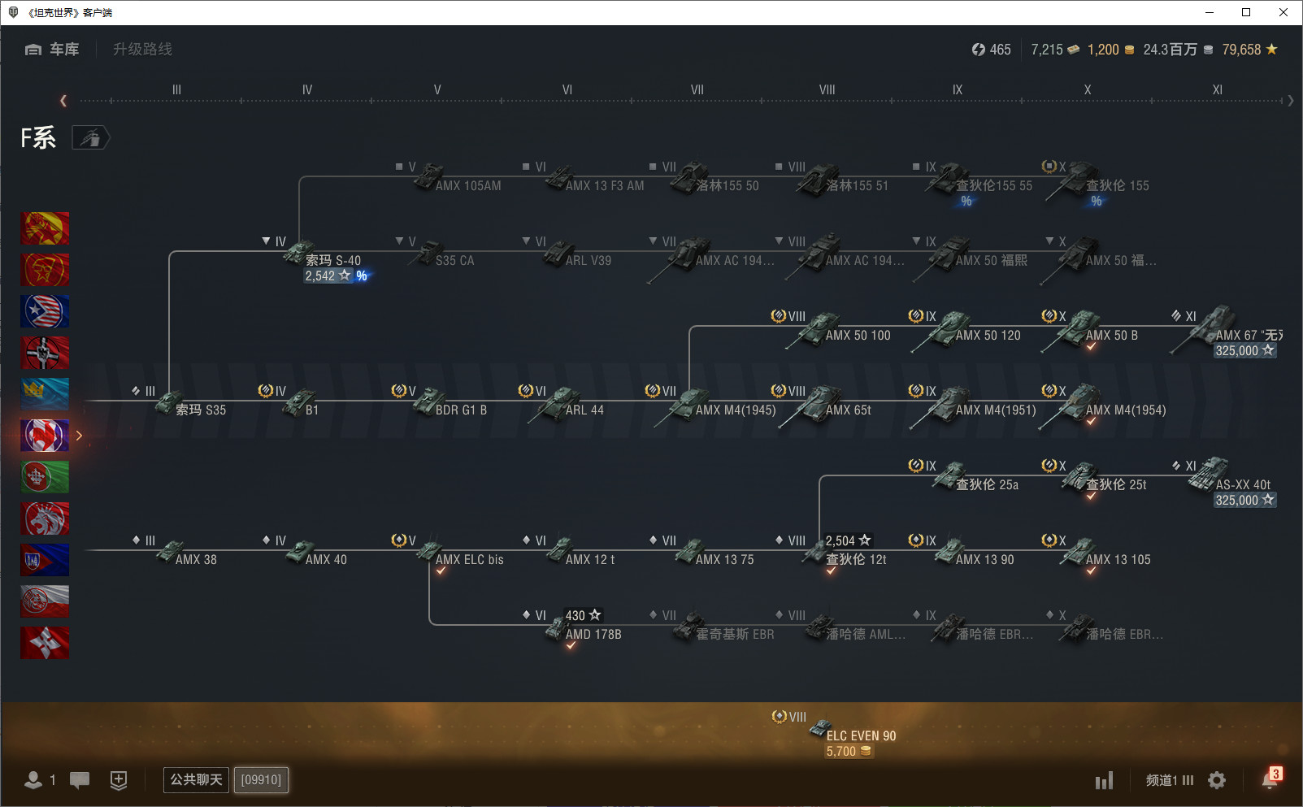
Task: Click the 1,200 gold balance
Action: tap(1111, 50)
